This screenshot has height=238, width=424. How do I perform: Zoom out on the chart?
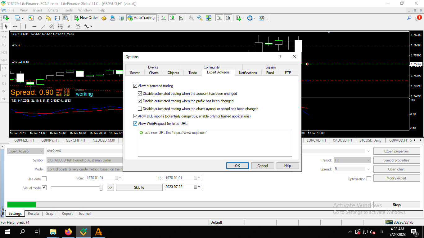200,18
